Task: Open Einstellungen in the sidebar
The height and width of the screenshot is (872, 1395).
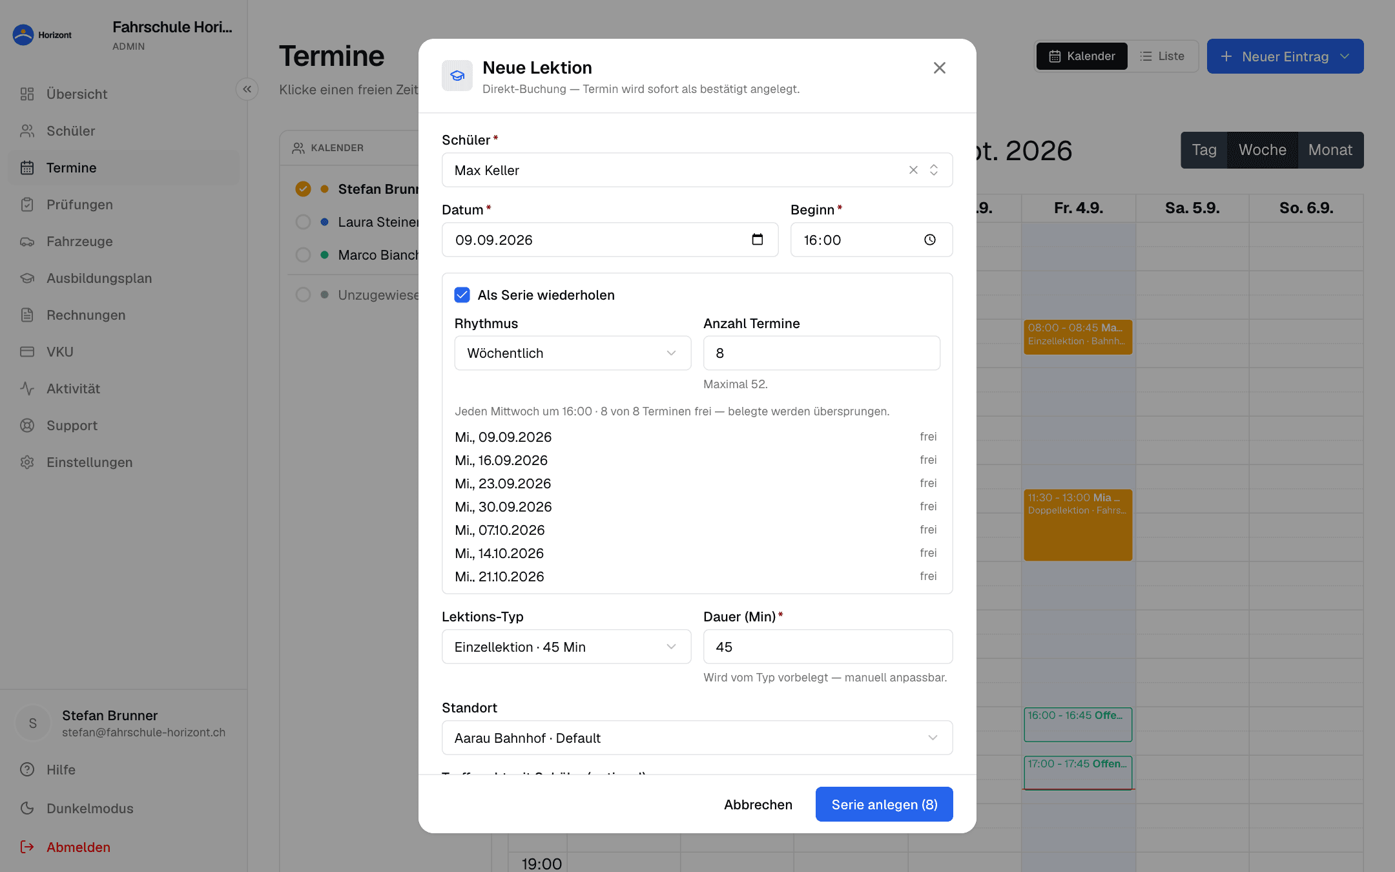Action: tap(123, 462)
